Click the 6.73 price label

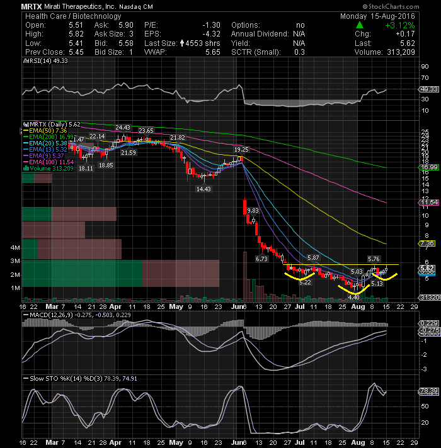click(x=261, y=259)
